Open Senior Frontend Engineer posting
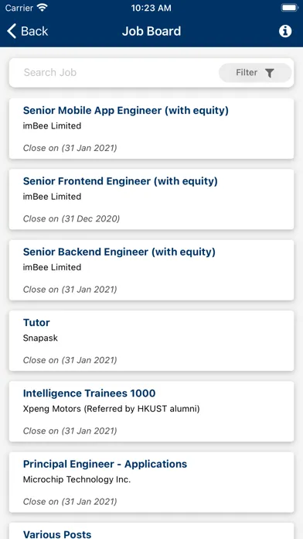 pos(151,199)
